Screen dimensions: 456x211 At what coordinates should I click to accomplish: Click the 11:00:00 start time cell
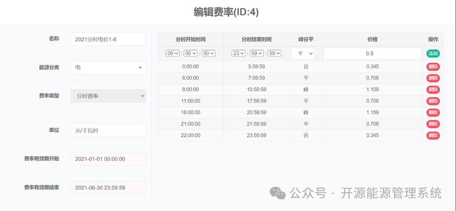pyautogui.click(x=190, y=101)
